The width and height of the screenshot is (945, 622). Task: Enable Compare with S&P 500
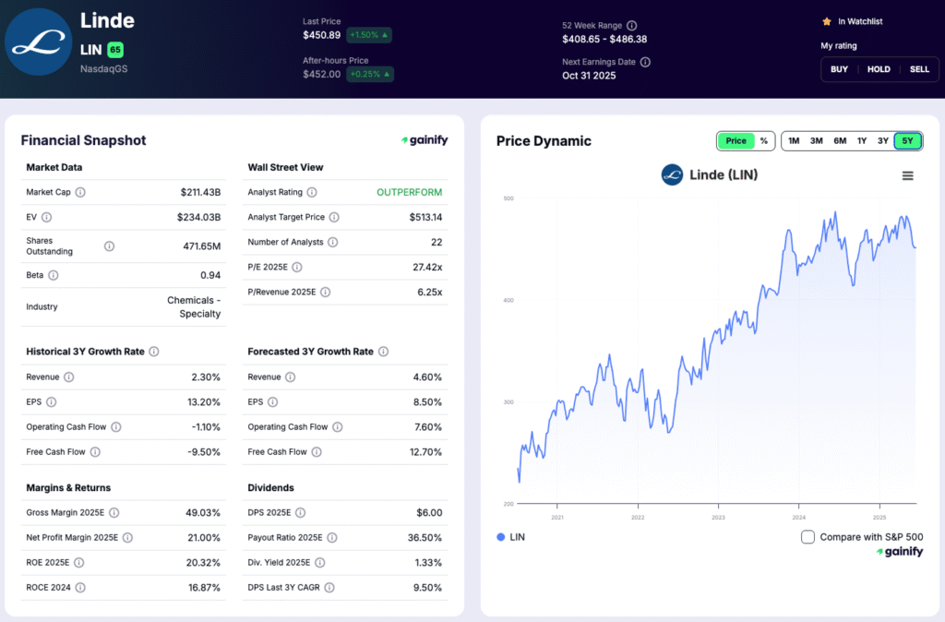tap(807, 536)
